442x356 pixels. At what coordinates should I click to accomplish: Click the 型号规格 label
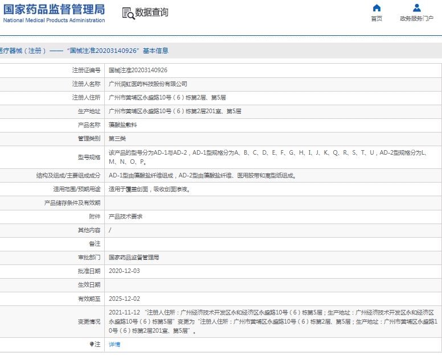coord(89,157)
